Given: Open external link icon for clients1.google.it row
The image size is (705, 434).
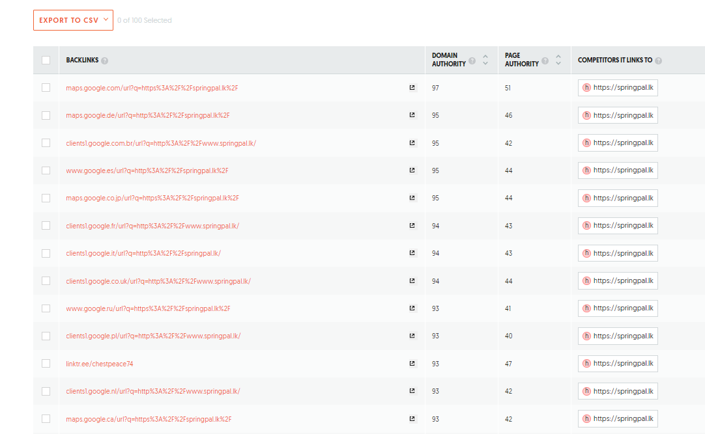Looking at the screenshot, I should click(412, 253).
